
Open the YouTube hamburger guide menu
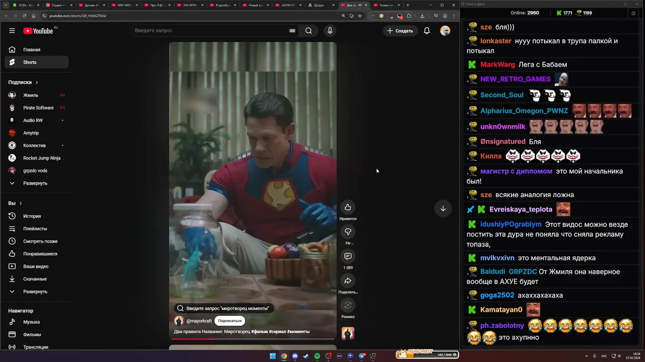(12, 31)
